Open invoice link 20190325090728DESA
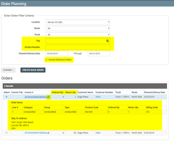 (36, 133)
